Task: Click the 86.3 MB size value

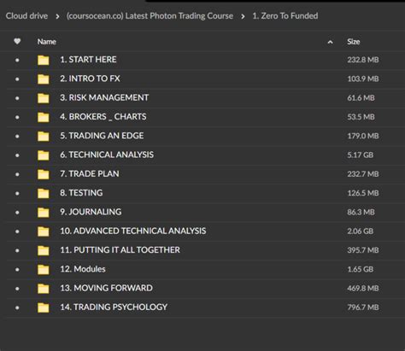Action: tap(361, 212)
